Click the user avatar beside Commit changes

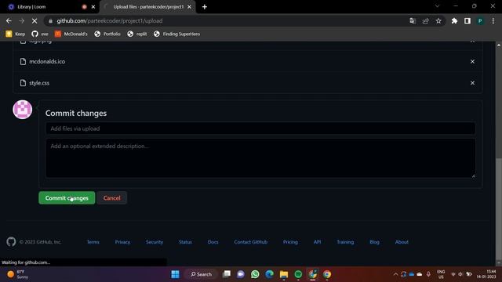pyautogui.click(x=23, y=110)
